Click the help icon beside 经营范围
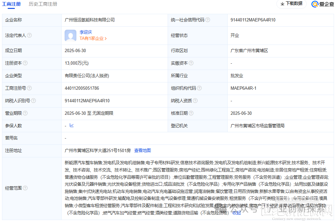This screenshot has width=336, height=222. coord(26,188)
